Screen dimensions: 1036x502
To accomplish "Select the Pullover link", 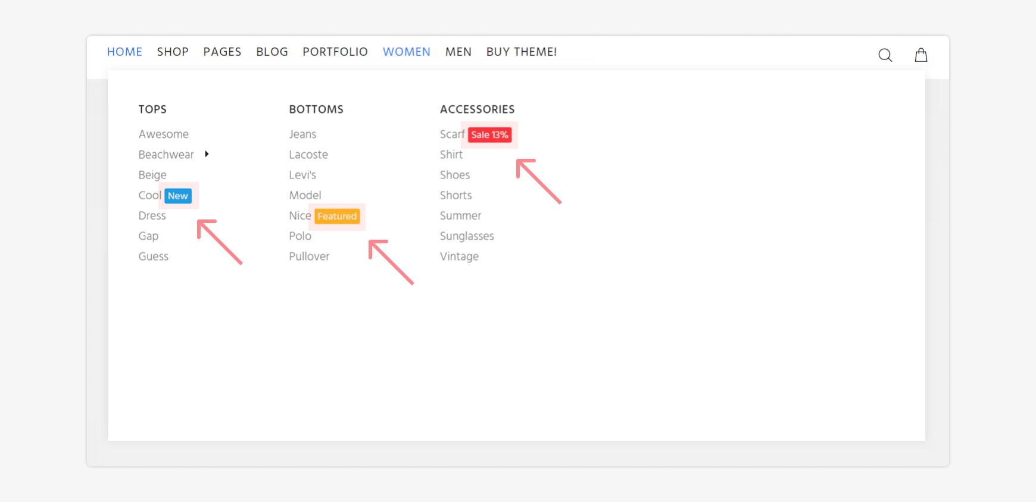I will tap(310, 257).
